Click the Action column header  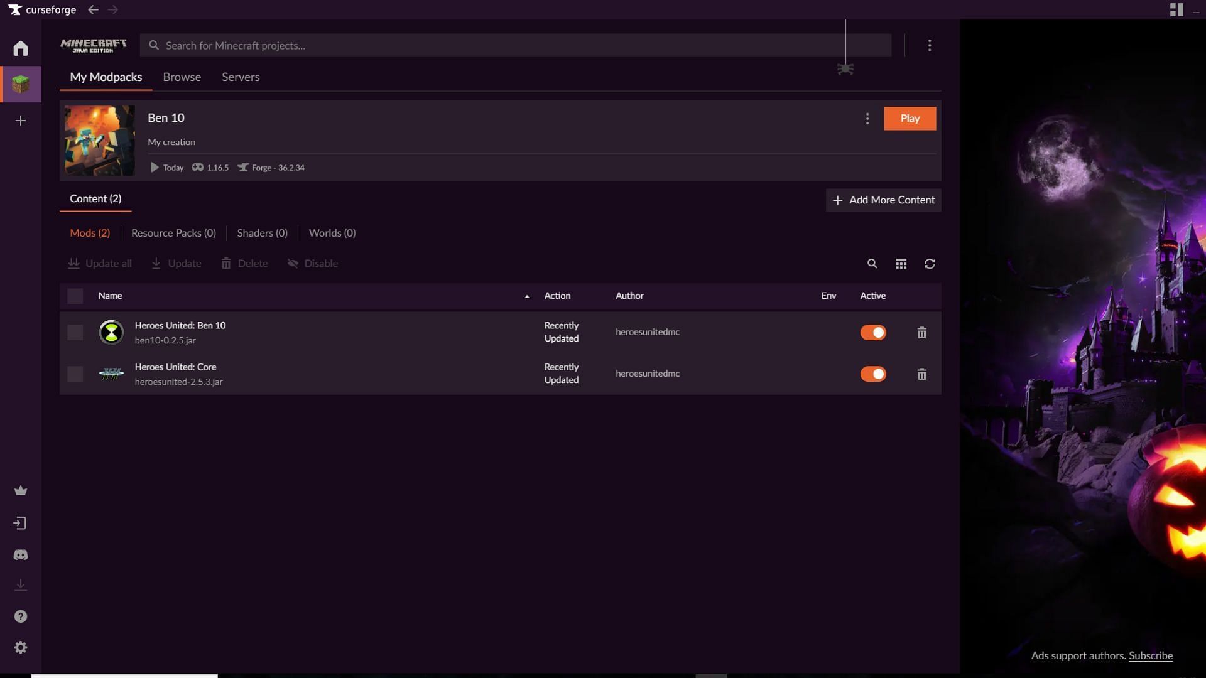pos(557,296)
